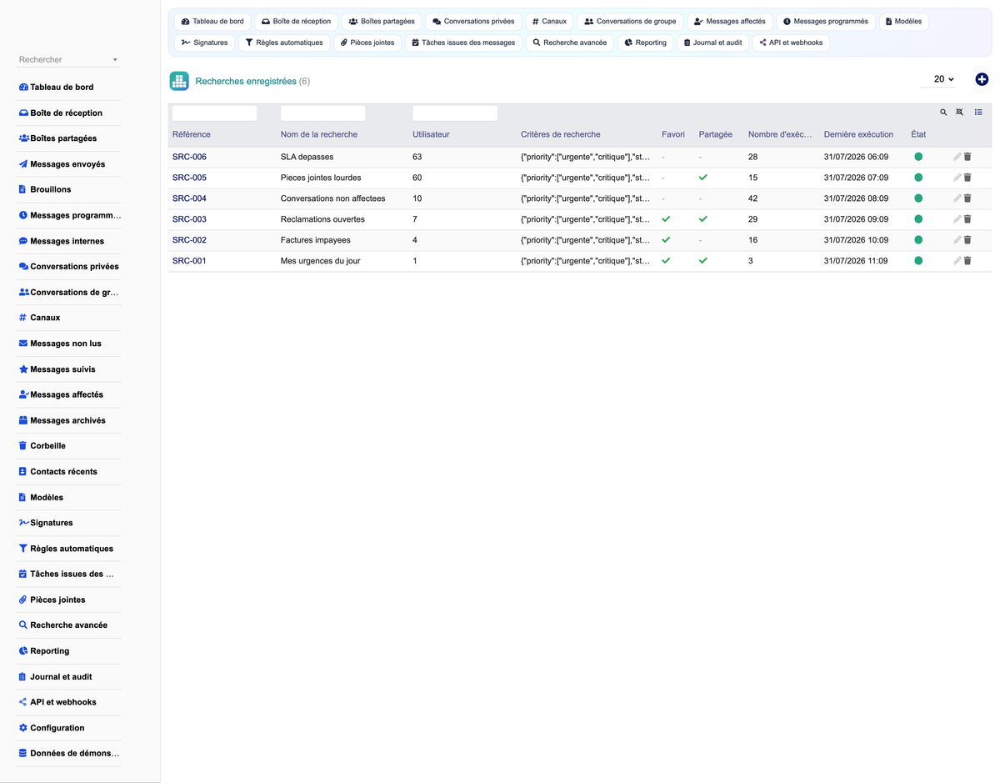Click the green État indicator for SRC-001
Image resolution: width=1000 pixels, height=783 pixels.
coord(918,261)
